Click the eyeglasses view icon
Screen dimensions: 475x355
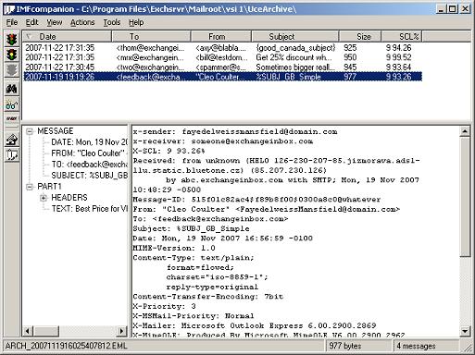pos(11,105)
